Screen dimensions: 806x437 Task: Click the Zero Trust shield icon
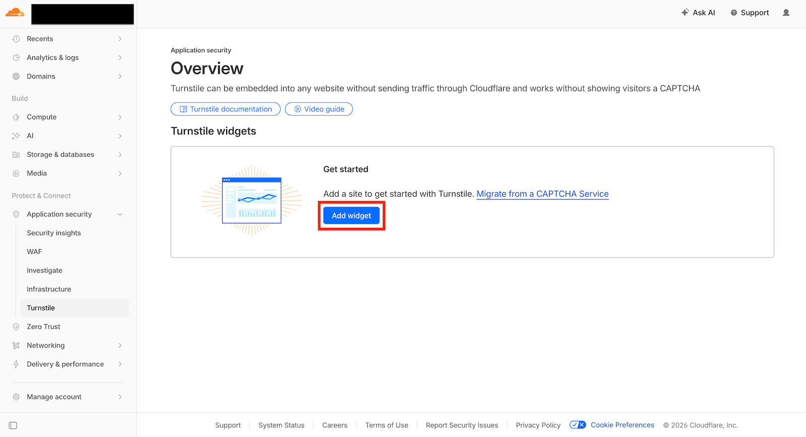(16, 327)
